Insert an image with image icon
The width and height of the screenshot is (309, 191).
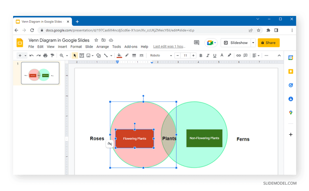(88, 56)
